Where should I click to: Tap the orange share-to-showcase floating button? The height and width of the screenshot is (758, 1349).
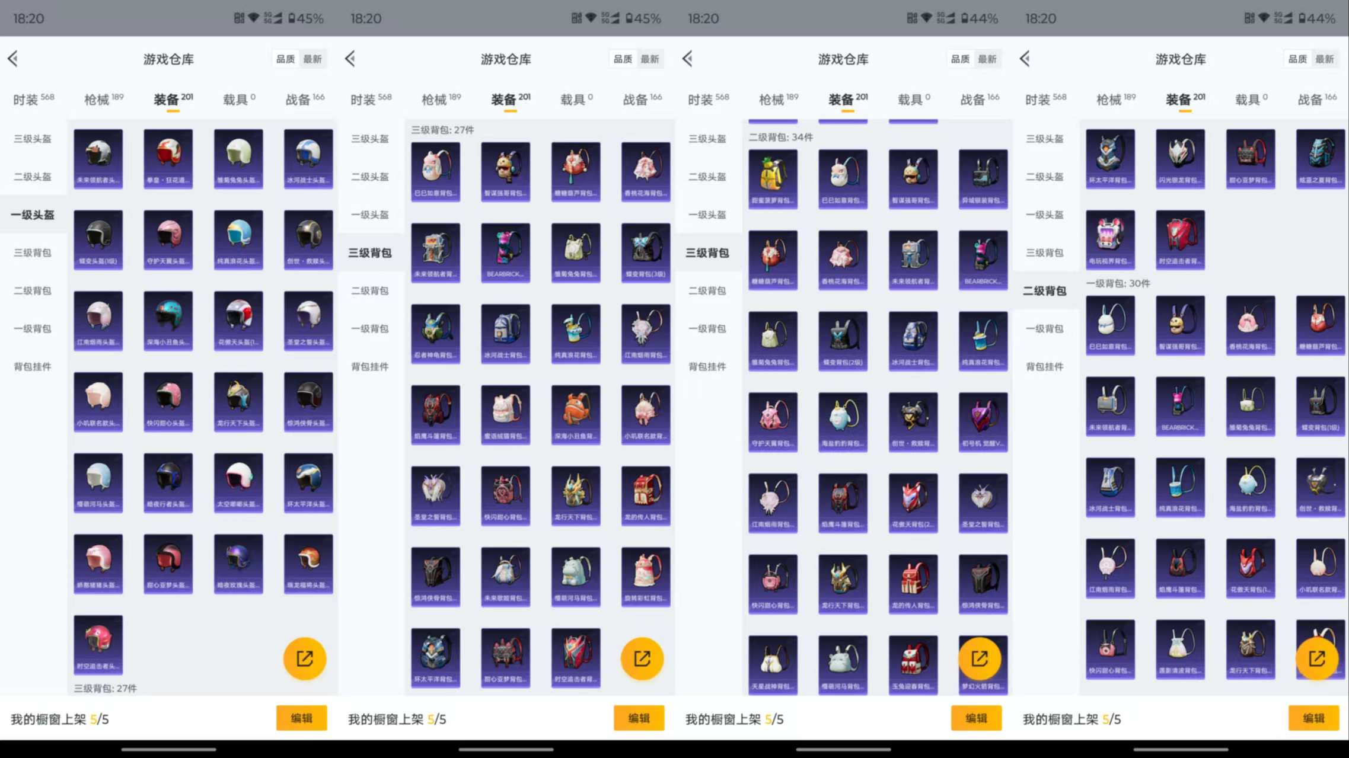pyautogui.click(x=305, y=658)
